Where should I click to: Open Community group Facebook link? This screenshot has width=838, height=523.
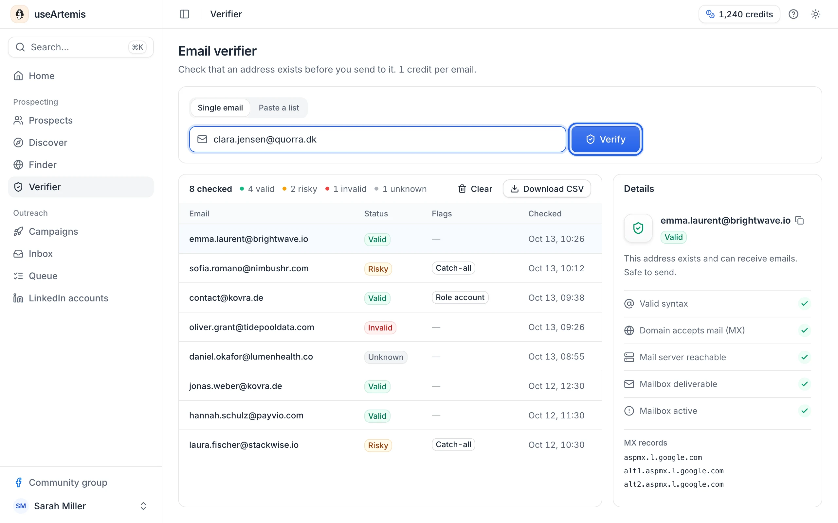tap(81, 482)
